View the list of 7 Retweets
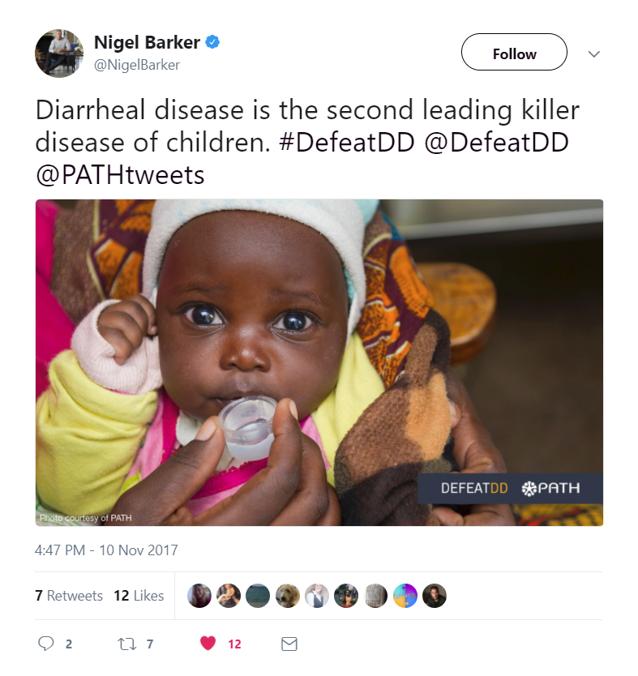The width and height of the screenshot is (638, 676). (69, 596)
